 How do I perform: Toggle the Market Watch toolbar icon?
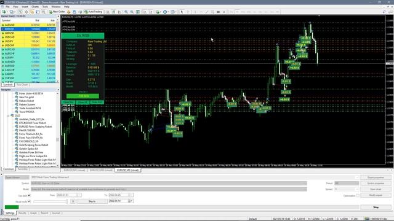click(x=20, y=12)
